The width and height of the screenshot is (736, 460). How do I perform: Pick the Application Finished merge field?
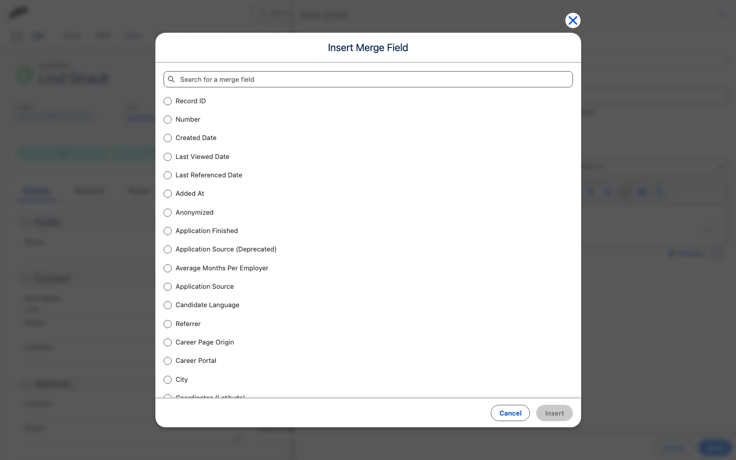point(168,231)
